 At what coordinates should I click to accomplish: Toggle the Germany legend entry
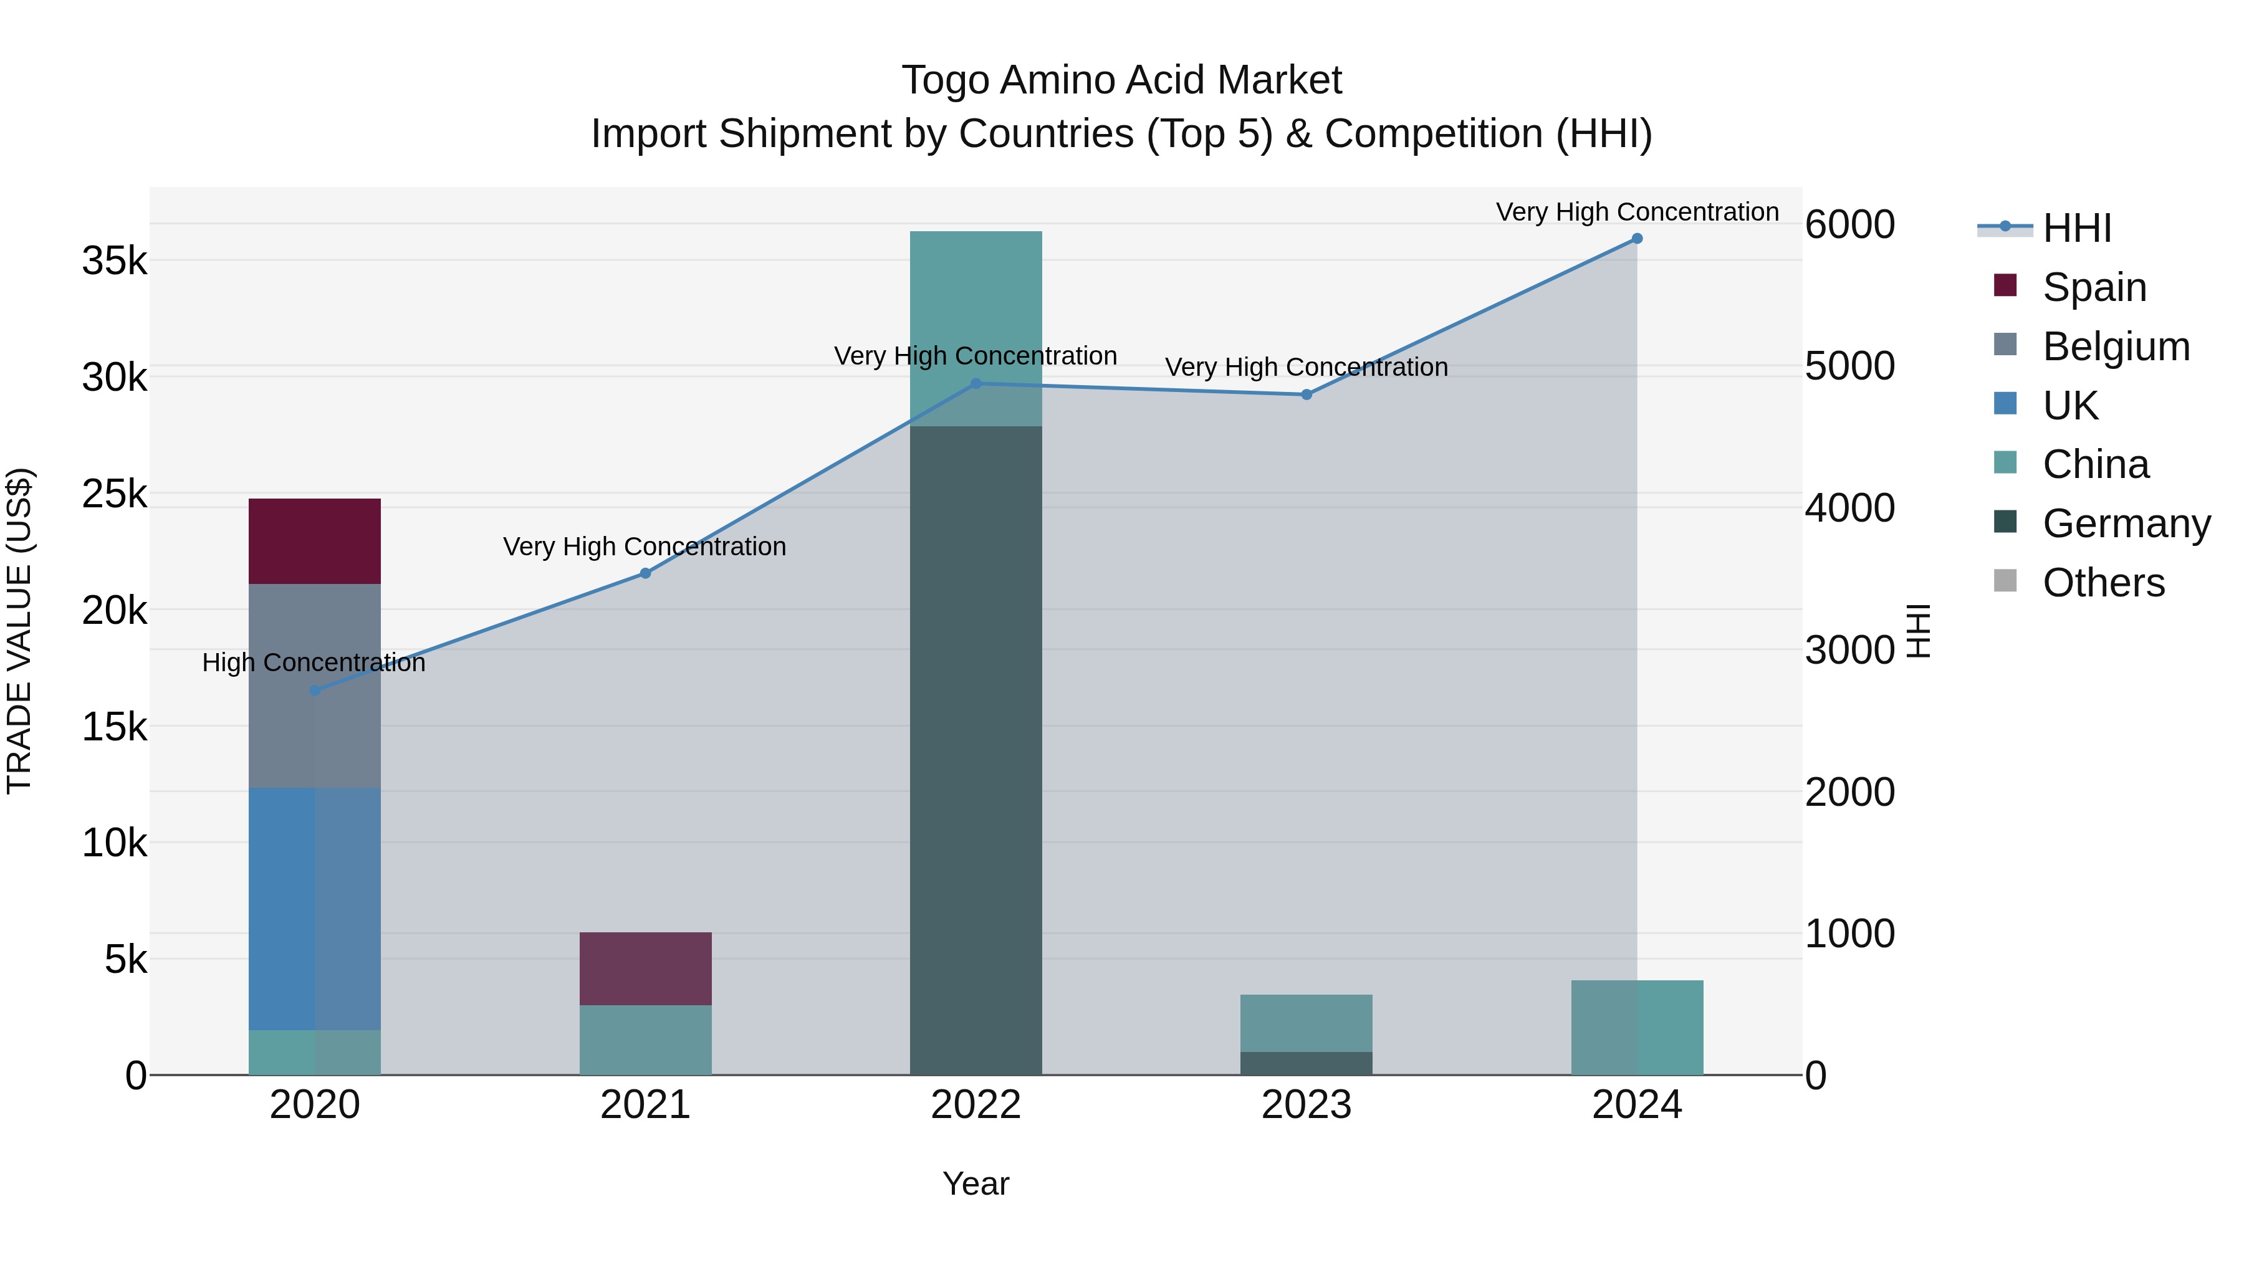click(x=2102, y=523)
